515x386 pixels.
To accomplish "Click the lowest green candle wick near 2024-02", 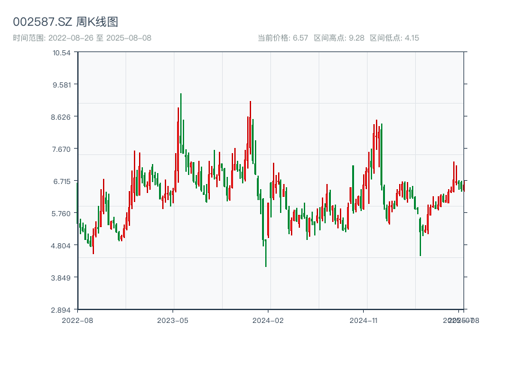I will (265, 253).
